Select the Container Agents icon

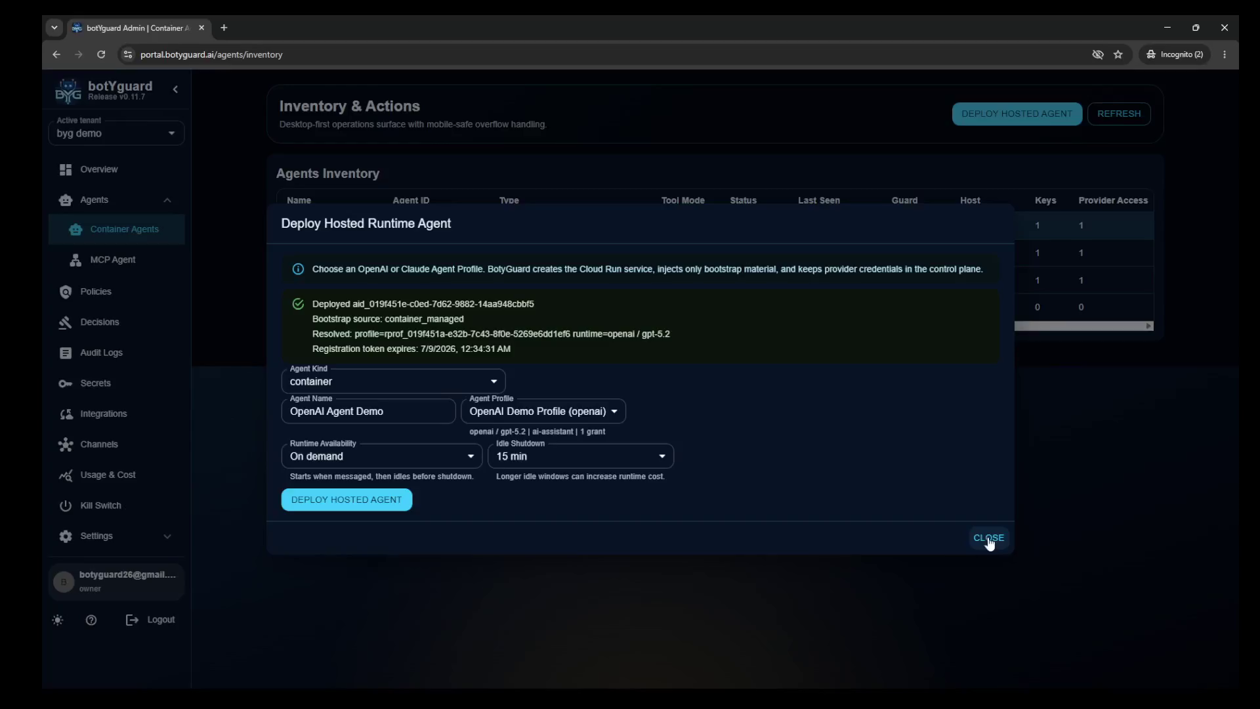tap(75, 229)
